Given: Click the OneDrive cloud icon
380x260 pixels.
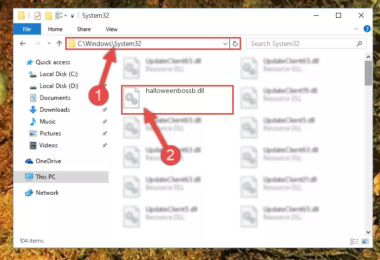Looking at the screenshot, I should pyautogui.click(x=29, y=161).
